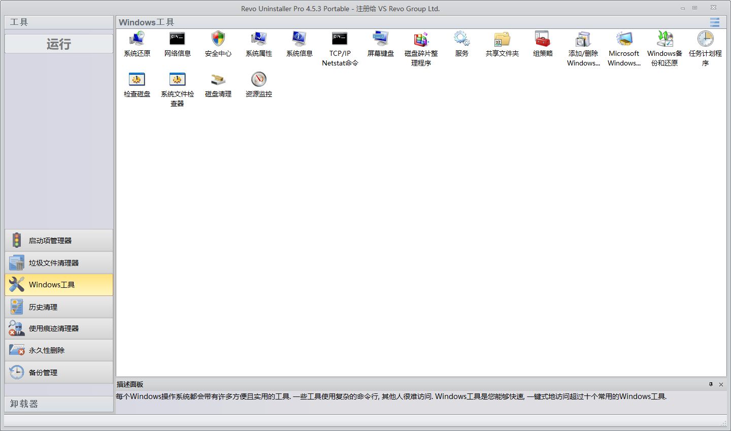731x431 pixels.
Task: Open the Microsoft Windows tool icon
Action: pyautogui.click(x=624, y=39)
